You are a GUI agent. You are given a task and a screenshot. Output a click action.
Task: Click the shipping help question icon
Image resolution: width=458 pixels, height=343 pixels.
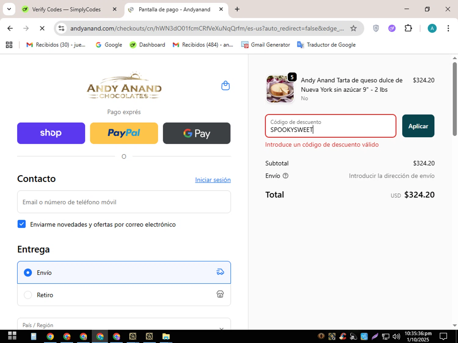(285, 176)
